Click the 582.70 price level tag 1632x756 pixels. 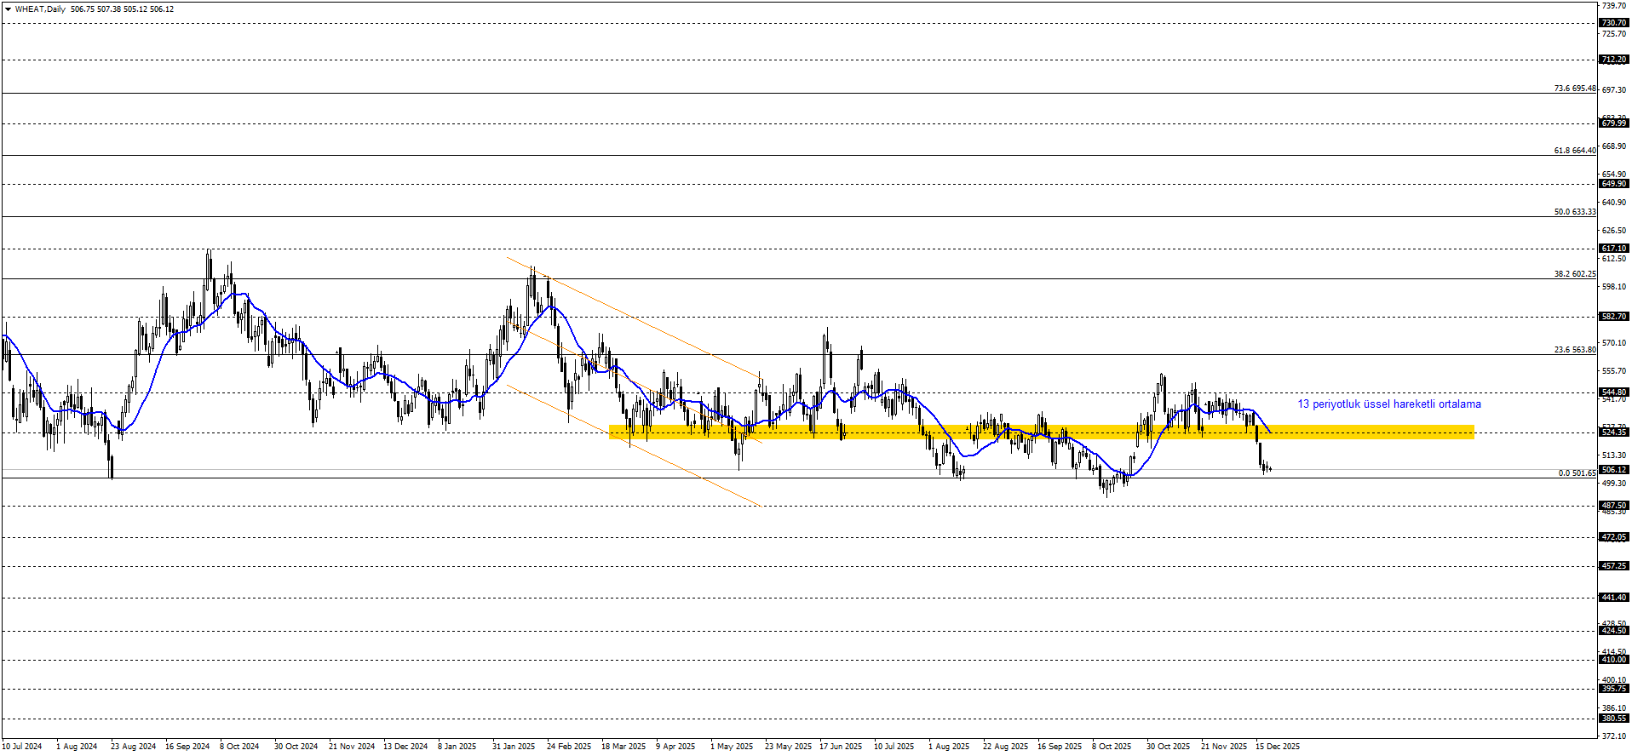[1613, 317]
